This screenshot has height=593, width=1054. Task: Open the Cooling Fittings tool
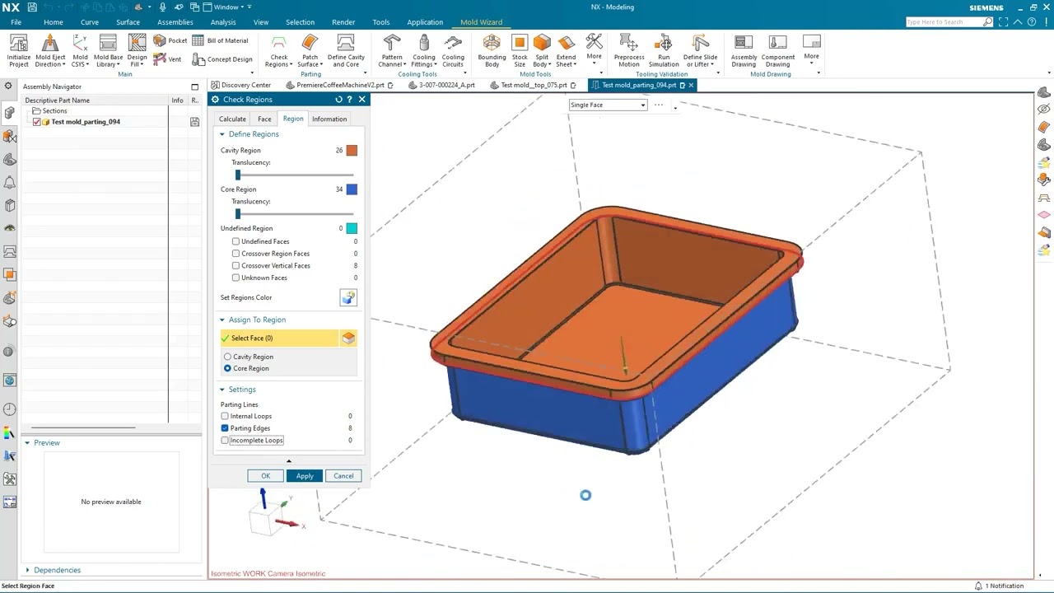pos(424,50)
